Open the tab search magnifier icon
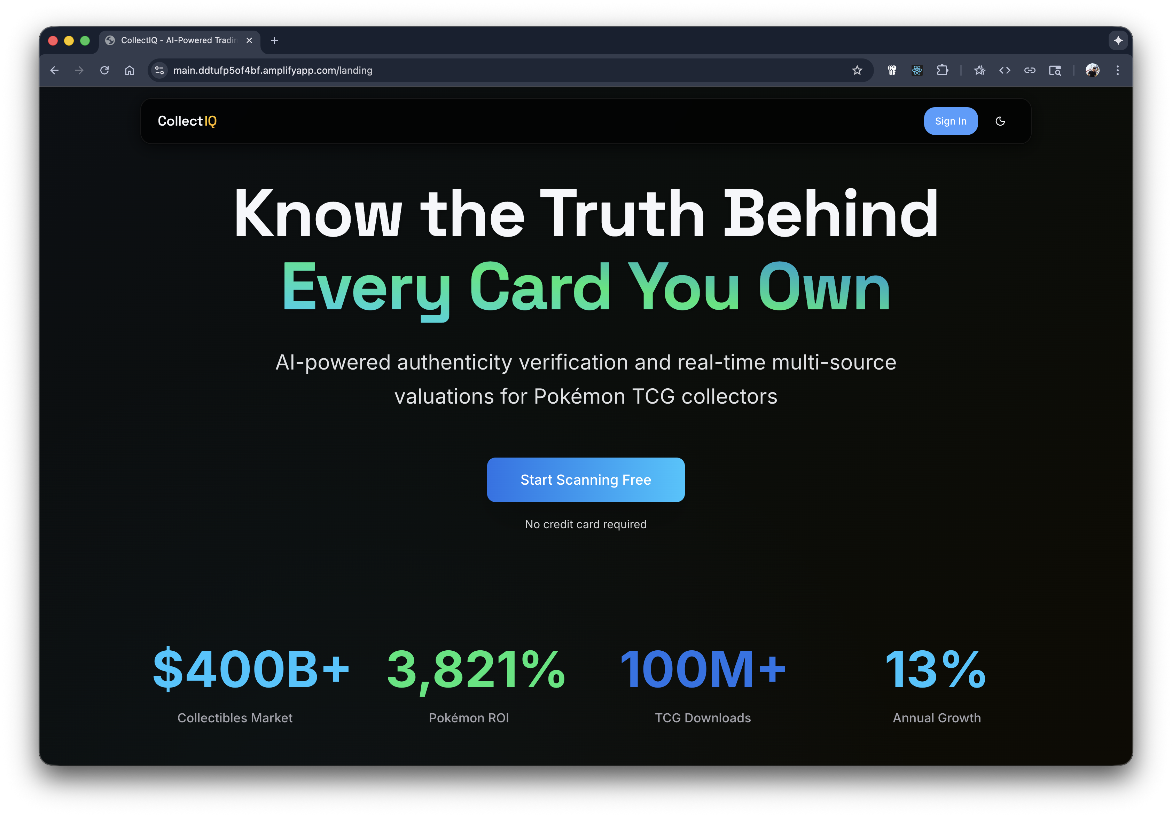This screenshot has height=817, width=1172. point(1055,70)
